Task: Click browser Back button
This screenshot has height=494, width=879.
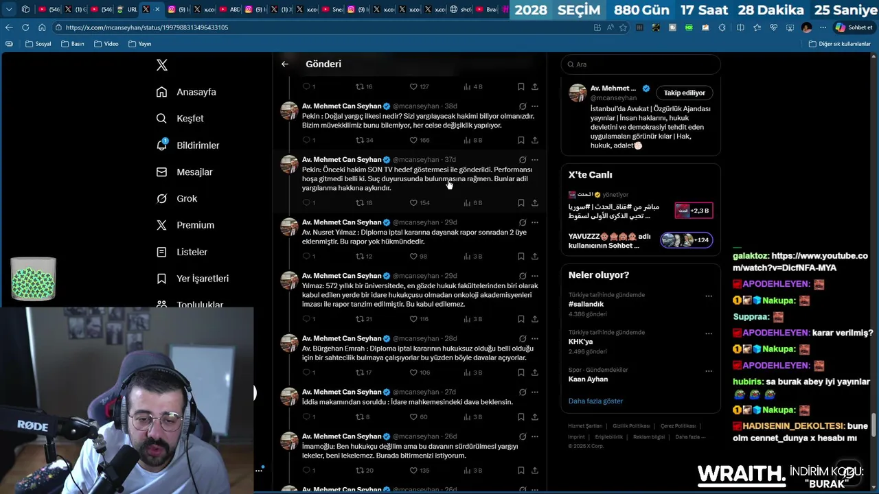Action: click(x=9, y=27)
